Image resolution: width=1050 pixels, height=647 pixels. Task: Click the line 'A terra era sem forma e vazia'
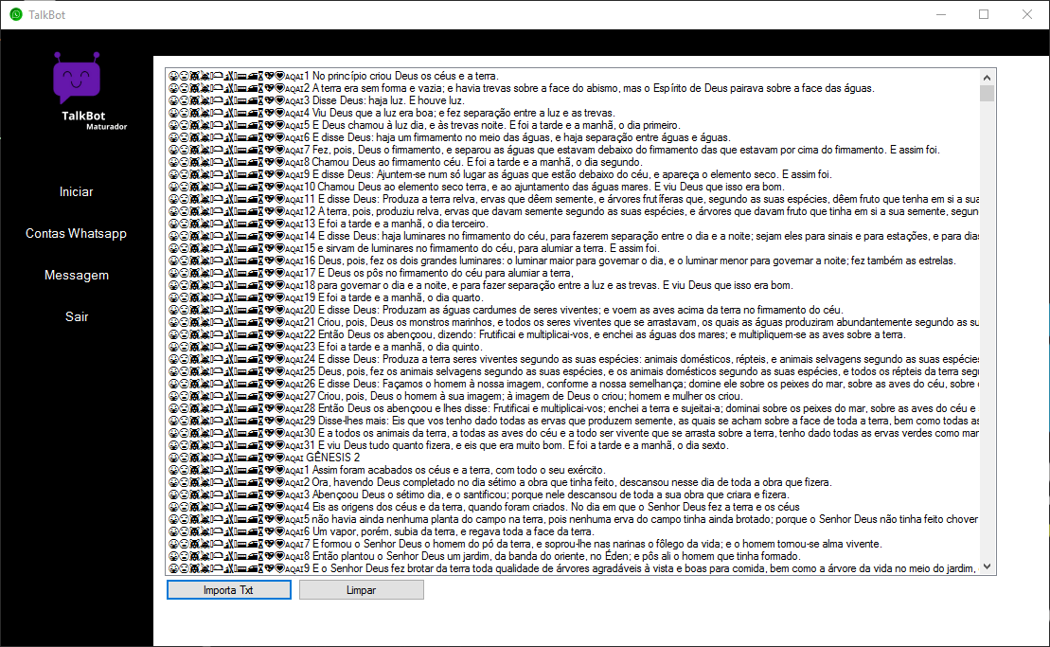522,88
